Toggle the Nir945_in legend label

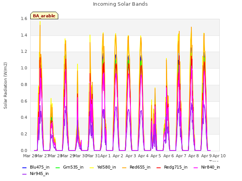(x=39, y=174)
